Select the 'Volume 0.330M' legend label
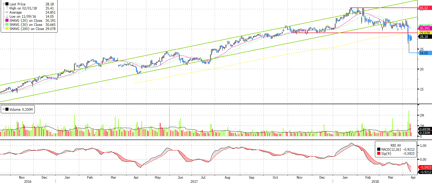Screen dimensions: 432x183 21,109
